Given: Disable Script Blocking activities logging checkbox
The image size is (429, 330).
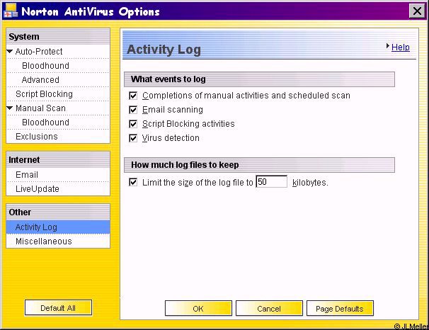Looking at the screenshot, I should click(133, 124).
